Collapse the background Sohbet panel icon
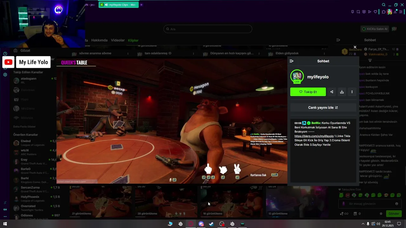 pos(338,40)
